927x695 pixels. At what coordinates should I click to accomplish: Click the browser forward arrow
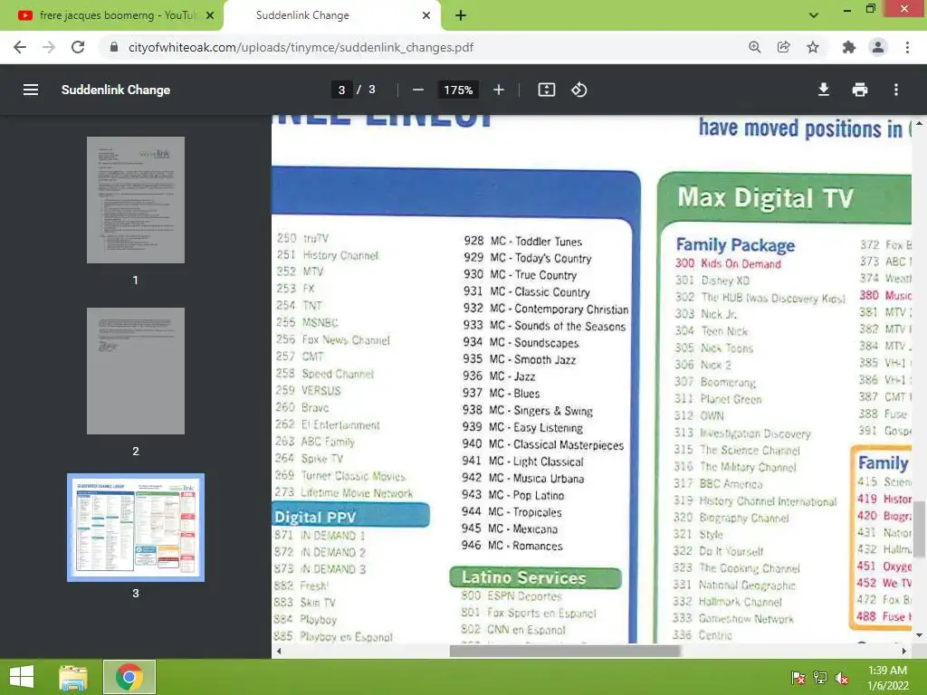[x=49, y=47]
